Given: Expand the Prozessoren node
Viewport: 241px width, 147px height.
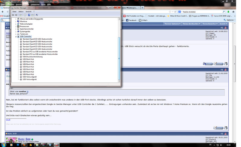Looking at the screenshot, I should coord(16,26).
